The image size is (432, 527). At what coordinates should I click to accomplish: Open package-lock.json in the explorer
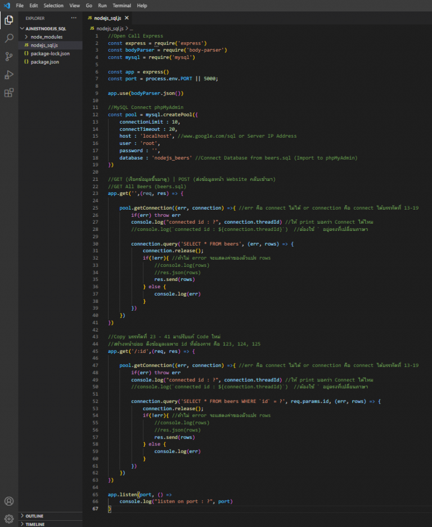(50, 53)
